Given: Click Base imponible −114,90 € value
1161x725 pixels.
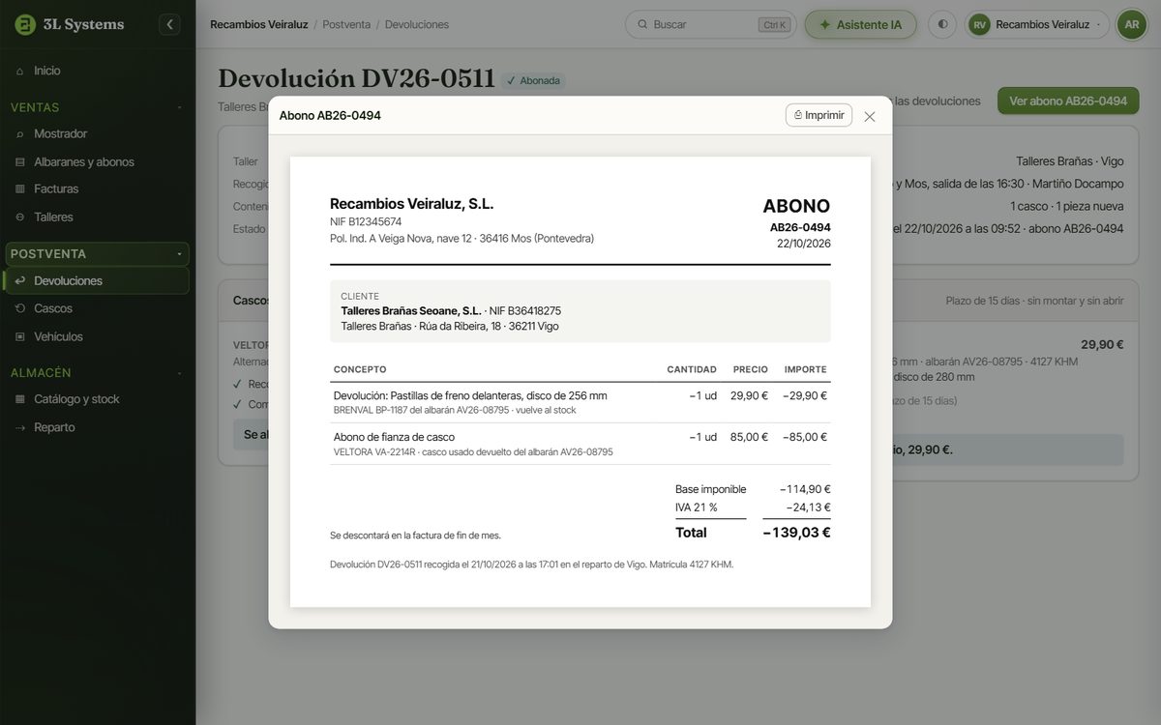Looking at the screenshot, I should click(x=805, y=489).
